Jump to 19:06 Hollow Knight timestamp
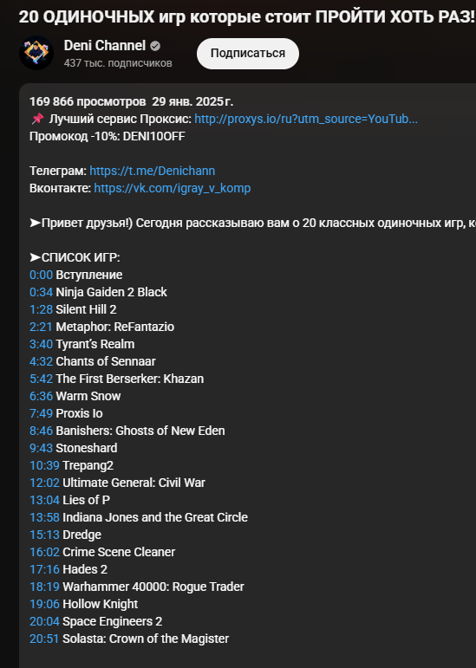 [44, 604]
